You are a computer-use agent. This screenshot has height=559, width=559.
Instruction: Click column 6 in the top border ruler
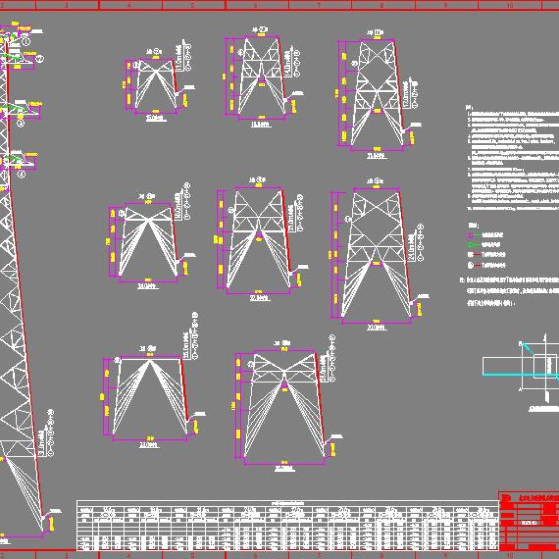coord(255,5)
